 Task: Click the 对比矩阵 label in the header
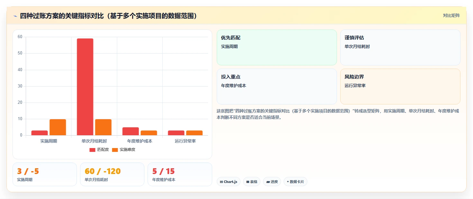click(451, 15)
